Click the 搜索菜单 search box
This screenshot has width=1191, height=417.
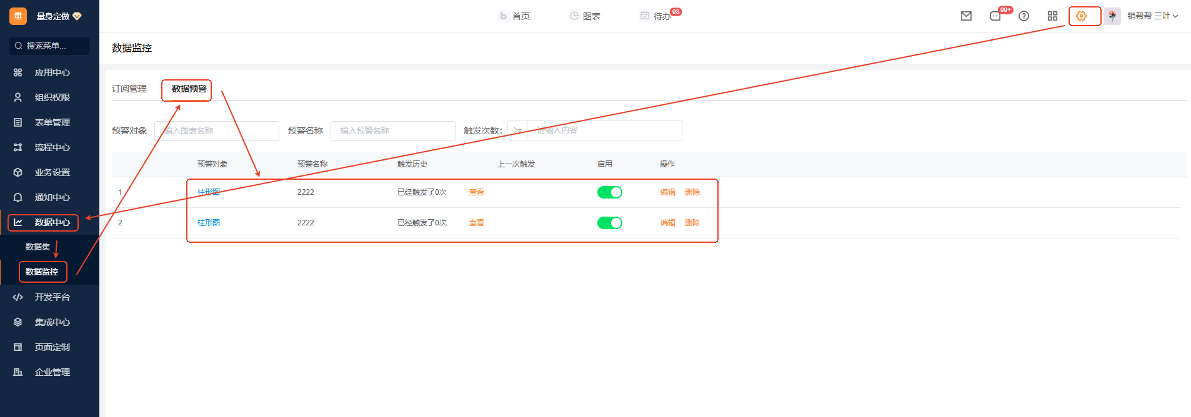tap(49, 46)
